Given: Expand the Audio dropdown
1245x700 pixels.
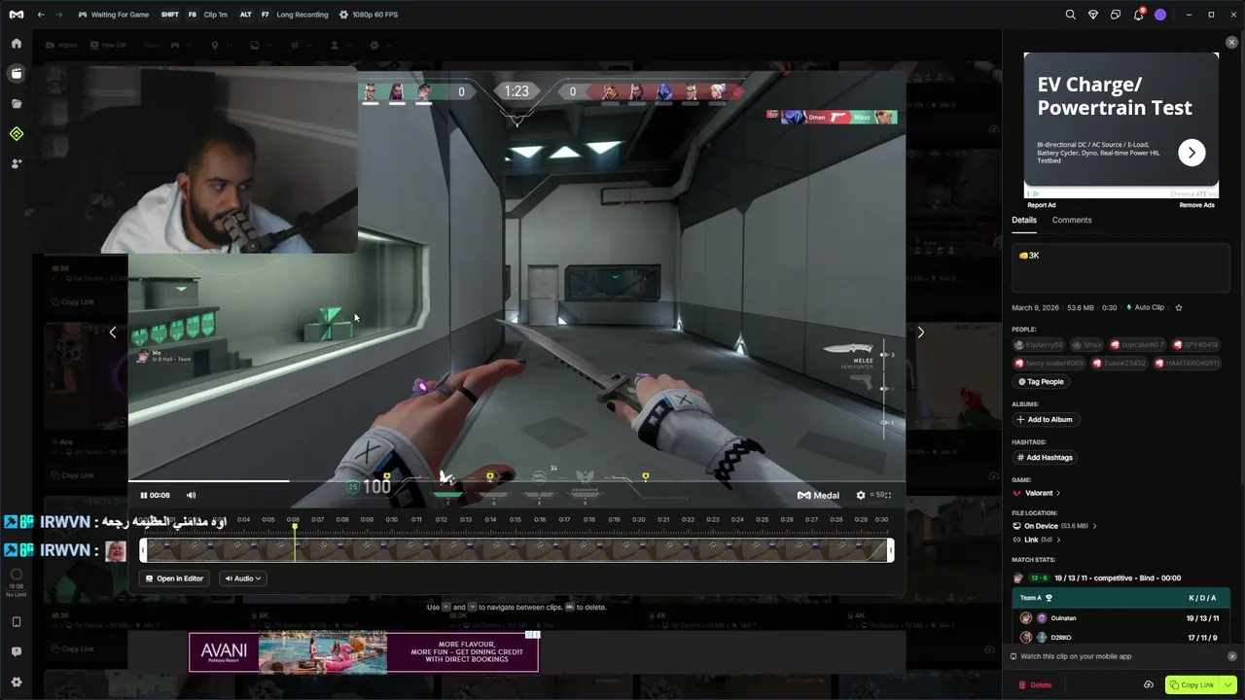Looking at the screenshot, I should tap(243, 578).
